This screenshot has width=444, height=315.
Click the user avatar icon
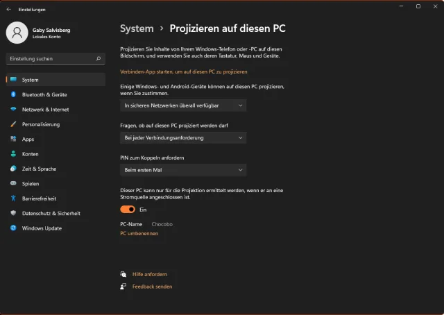click(x=17, y=33)
